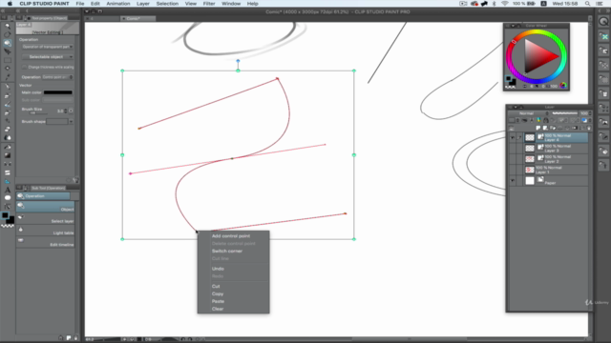Image resolution: width=611 pixels, height=343 pixels.
Task: Select the Text tool
Action: 8,190
